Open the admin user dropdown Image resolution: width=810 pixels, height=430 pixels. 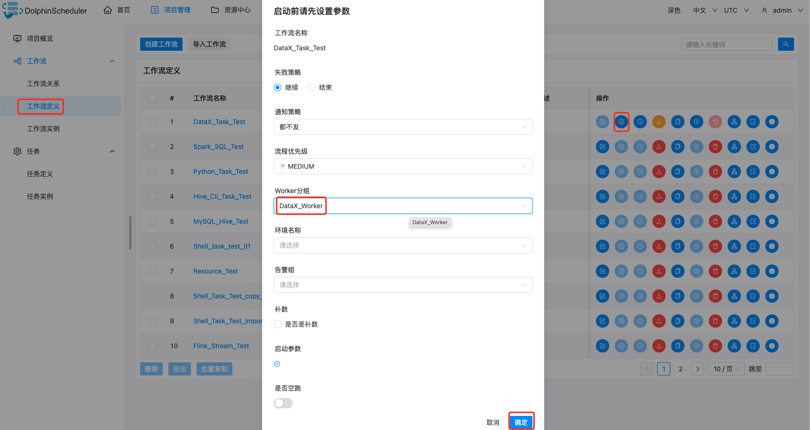tap(782, 10)
